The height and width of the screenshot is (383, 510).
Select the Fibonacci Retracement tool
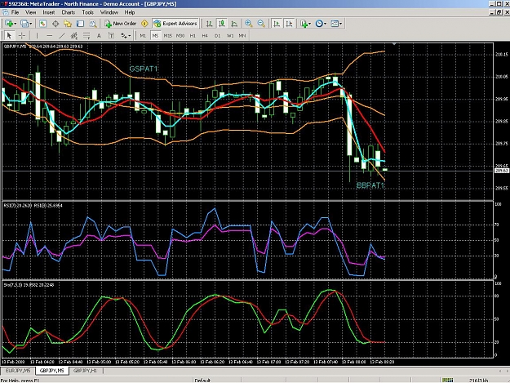coord(86,35)
